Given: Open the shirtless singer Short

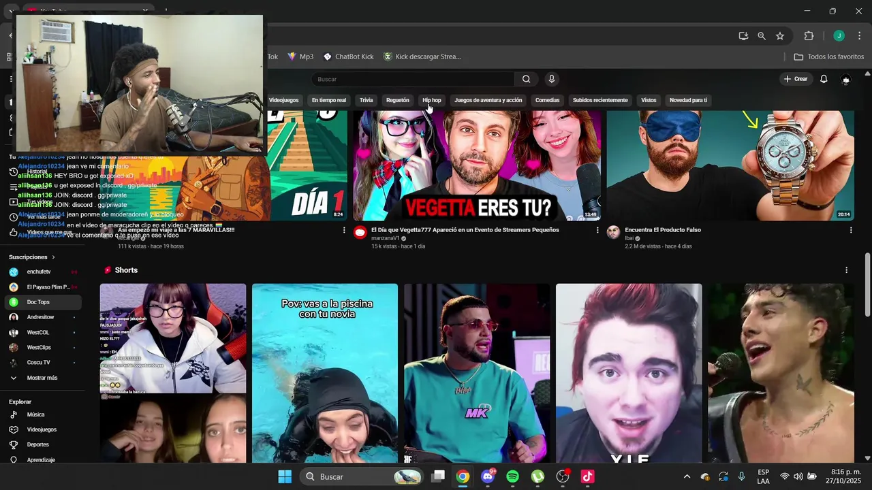Looking at the screenshot, I should [781, 373].
